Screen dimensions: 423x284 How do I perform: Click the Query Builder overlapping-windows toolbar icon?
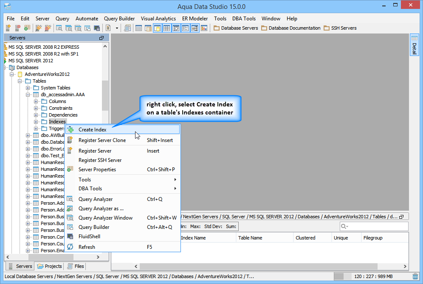tap(87, 28)
